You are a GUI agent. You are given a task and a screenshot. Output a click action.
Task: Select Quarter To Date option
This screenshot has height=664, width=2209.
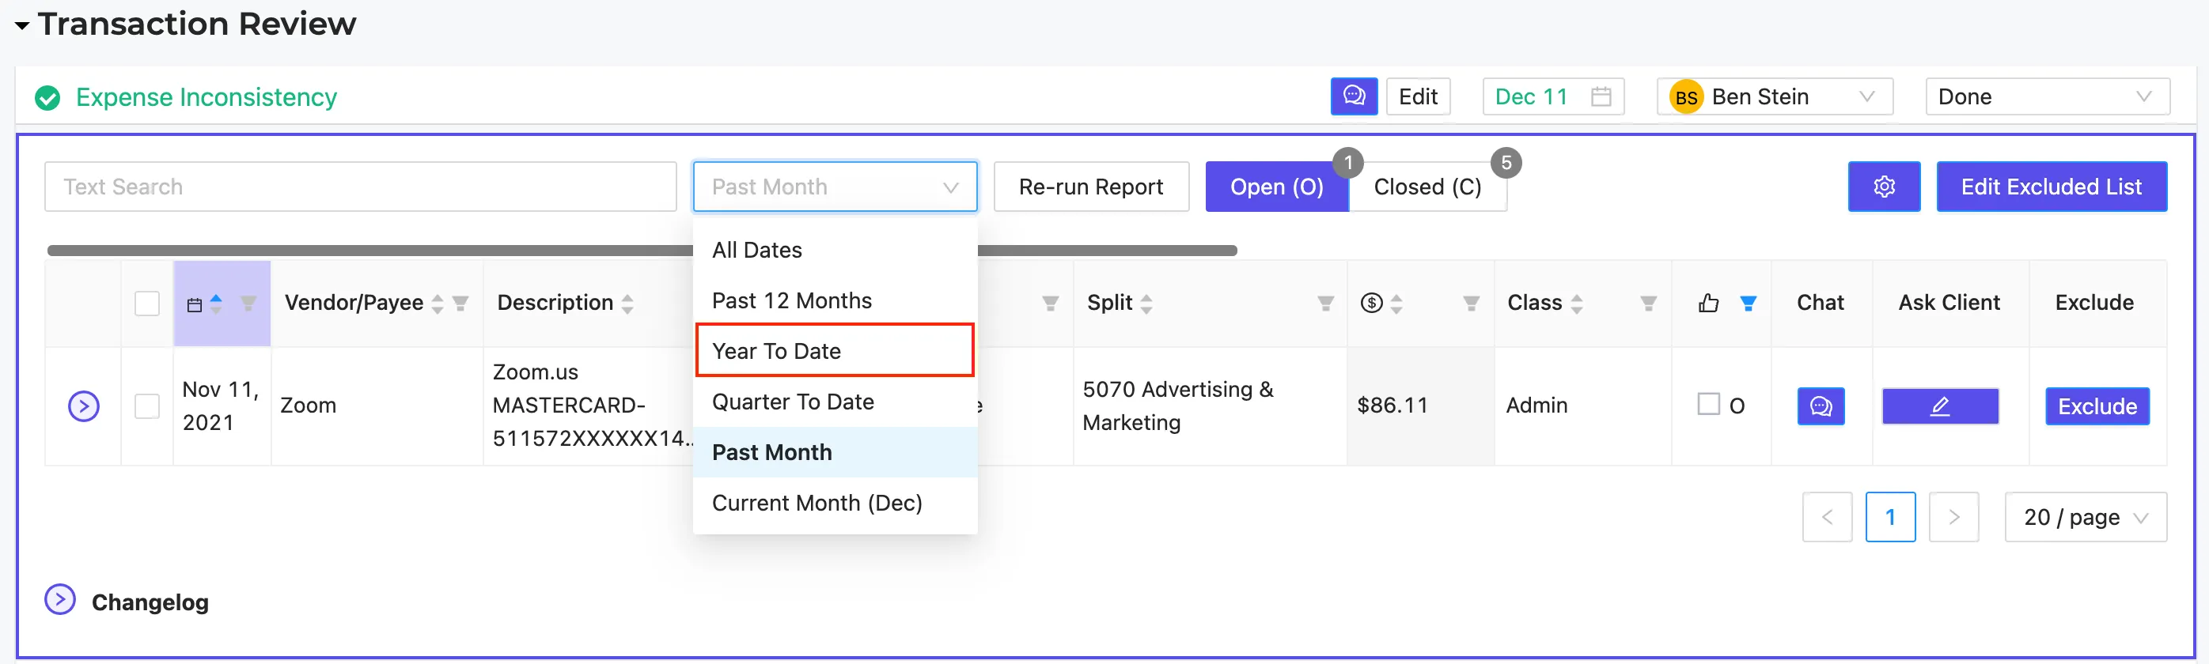(835, 402)
